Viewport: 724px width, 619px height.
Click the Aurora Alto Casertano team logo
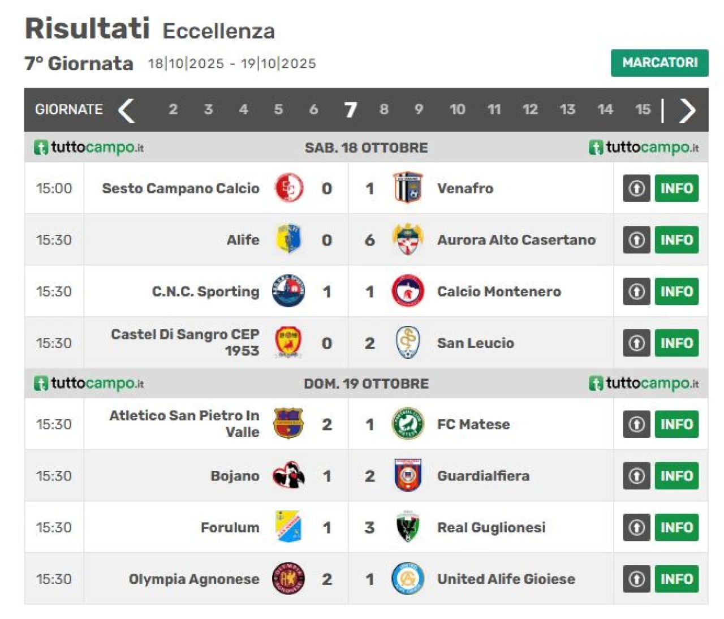pos(407,239)
